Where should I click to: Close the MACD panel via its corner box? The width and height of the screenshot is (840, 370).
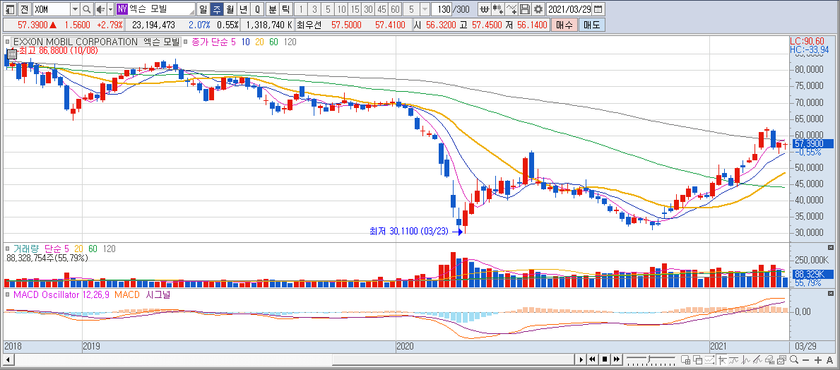point(831,294)
